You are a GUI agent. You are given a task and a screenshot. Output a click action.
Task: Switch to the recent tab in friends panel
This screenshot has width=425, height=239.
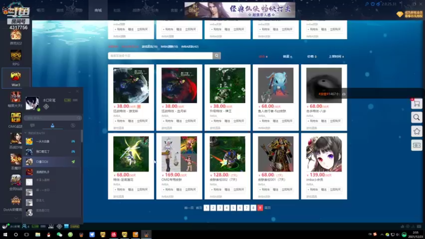tap(73, 125)
